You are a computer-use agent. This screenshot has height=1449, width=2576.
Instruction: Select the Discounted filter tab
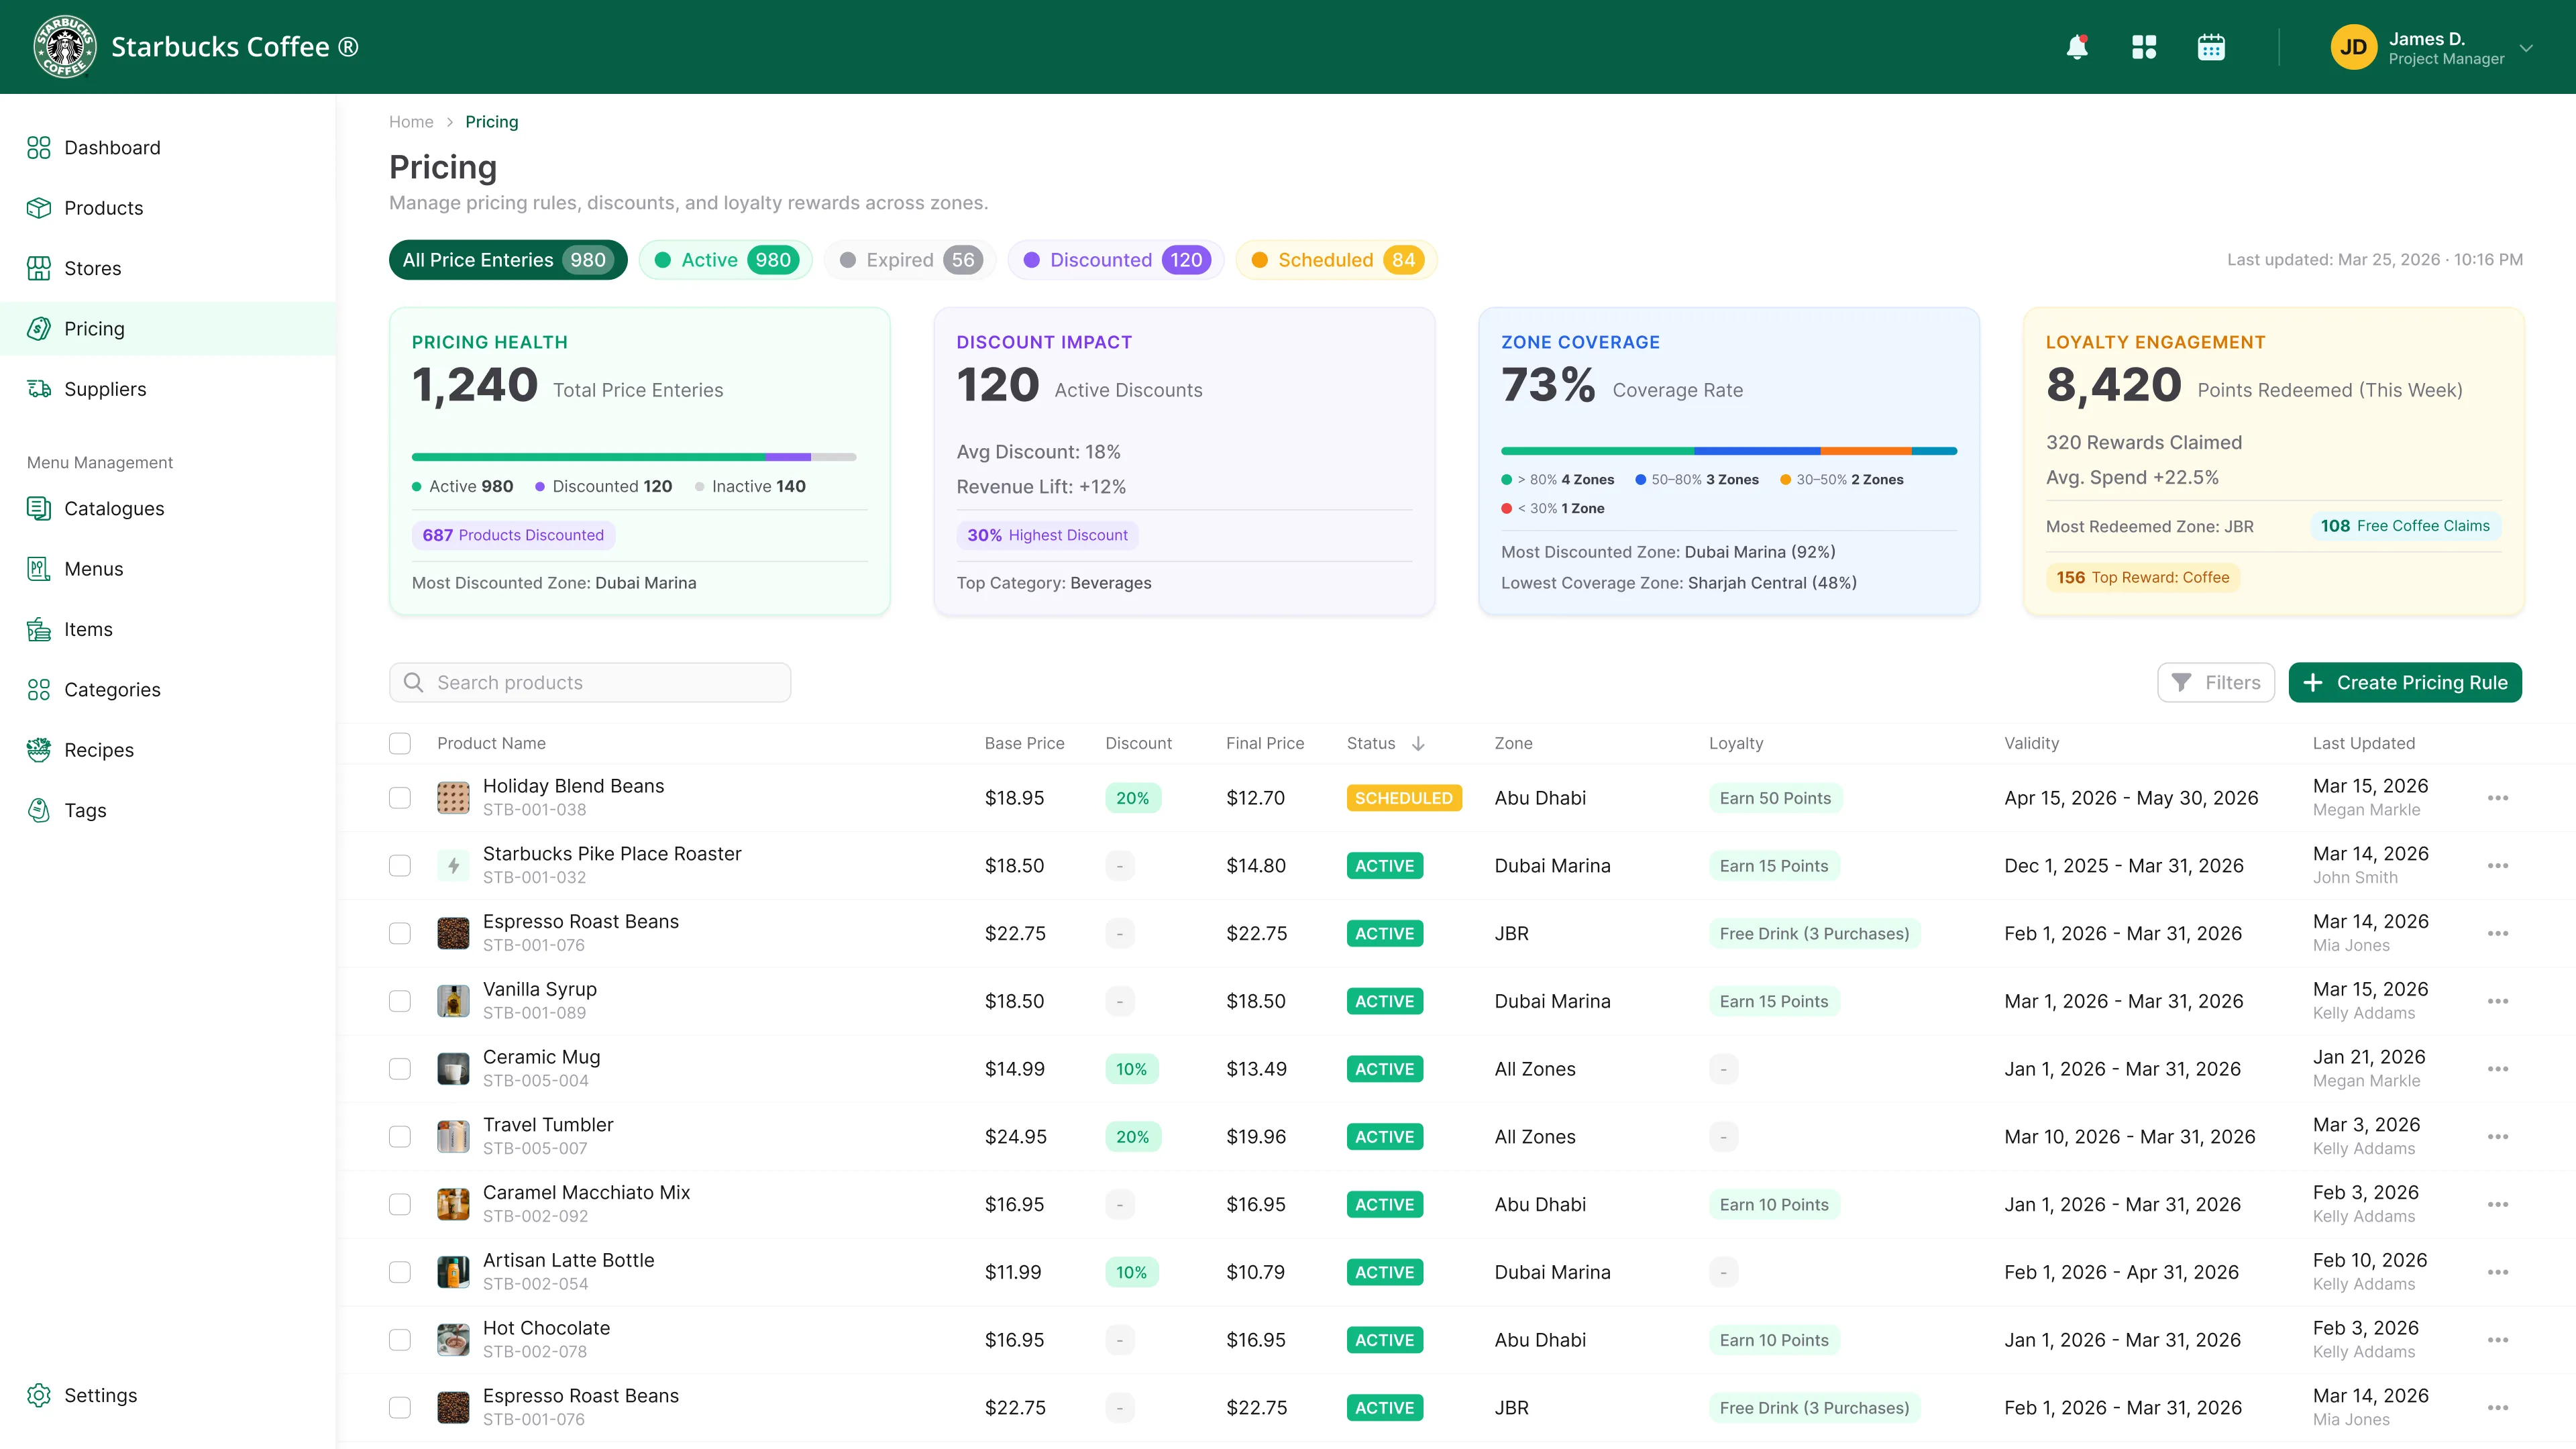point(1116,260)
